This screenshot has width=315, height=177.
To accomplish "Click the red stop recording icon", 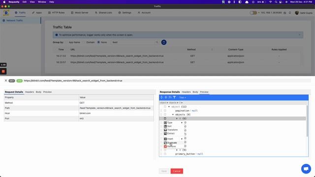I will click(x=3, y=71).
